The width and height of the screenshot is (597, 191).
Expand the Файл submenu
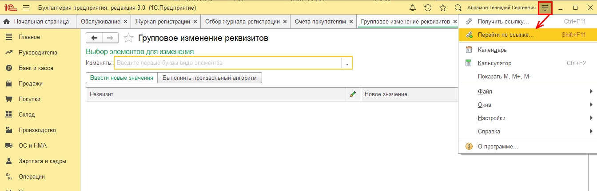[x=485, y=91]
